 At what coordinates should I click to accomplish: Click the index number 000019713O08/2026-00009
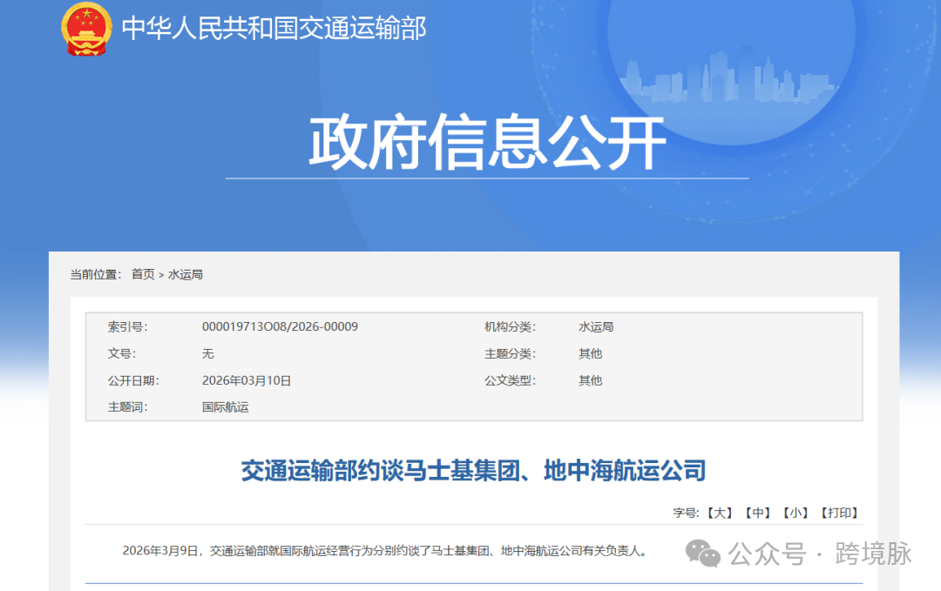(280, 327)
